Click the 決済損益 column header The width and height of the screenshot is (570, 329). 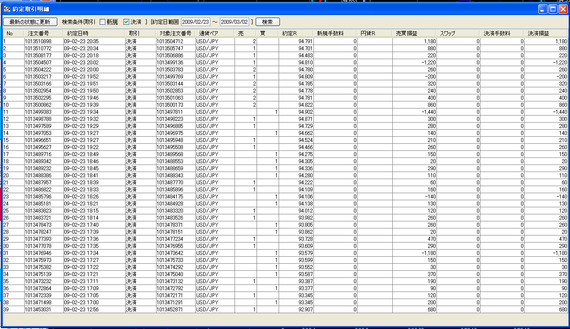pyautogui.click(x=546, y=34)
